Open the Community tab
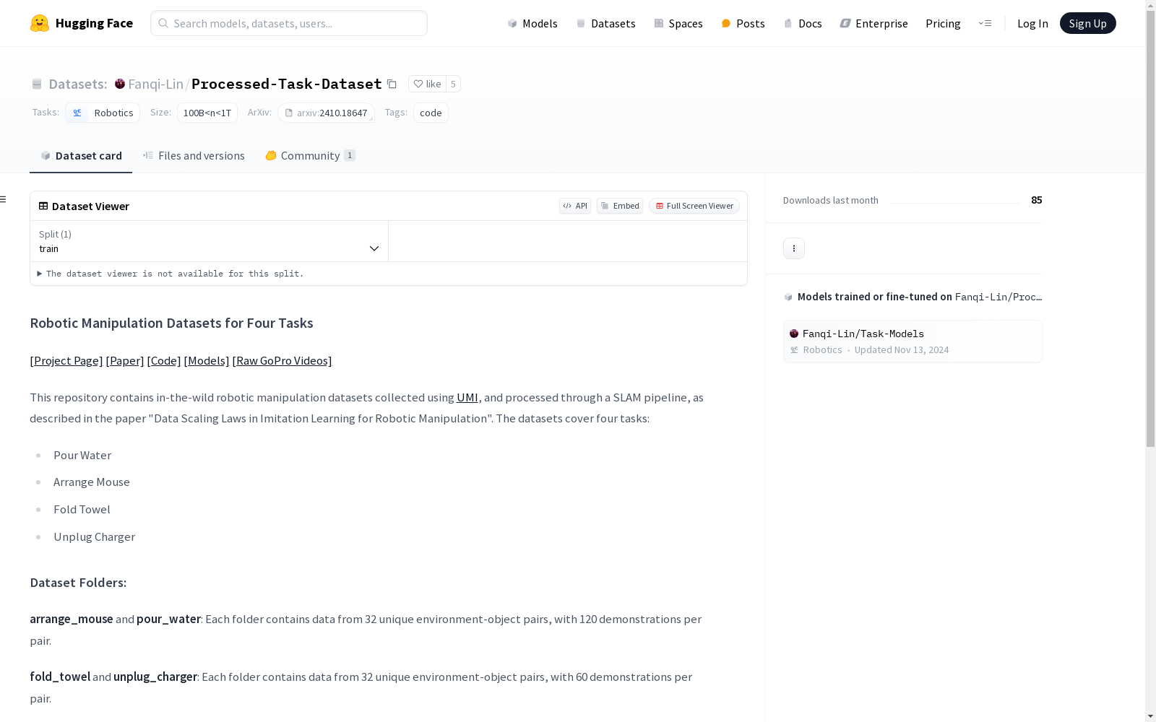The height and width of the screenshot is (722, 1156). coord(311,155)
